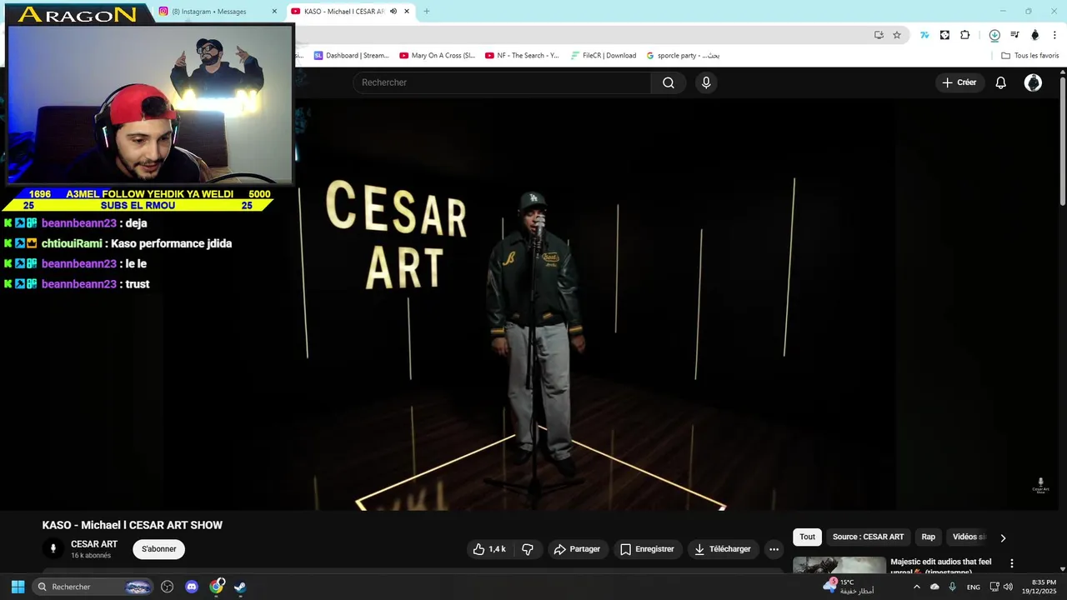Open the Chrome three-dot menu
This screenshot has width=1067, height=600.
[1054, 35]
